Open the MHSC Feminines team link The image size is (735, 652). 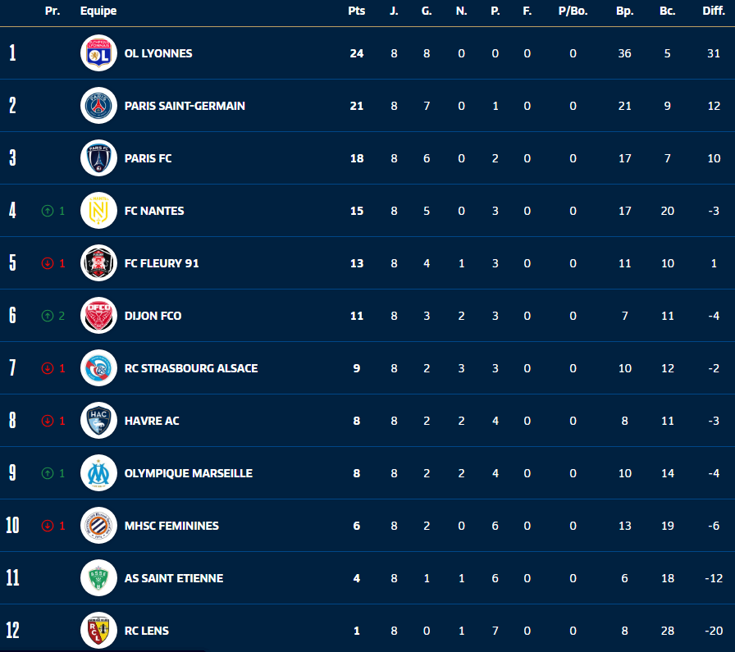click(x=171, y=526)
